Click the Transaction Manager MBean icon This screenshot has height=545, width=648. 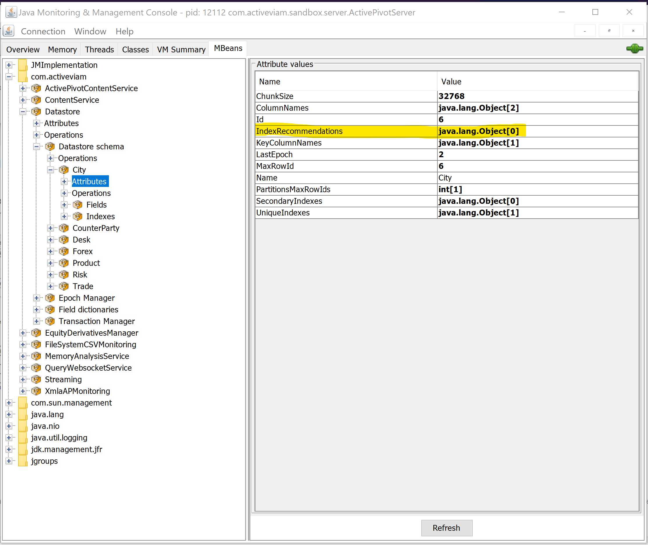click(x=50, y=321)
